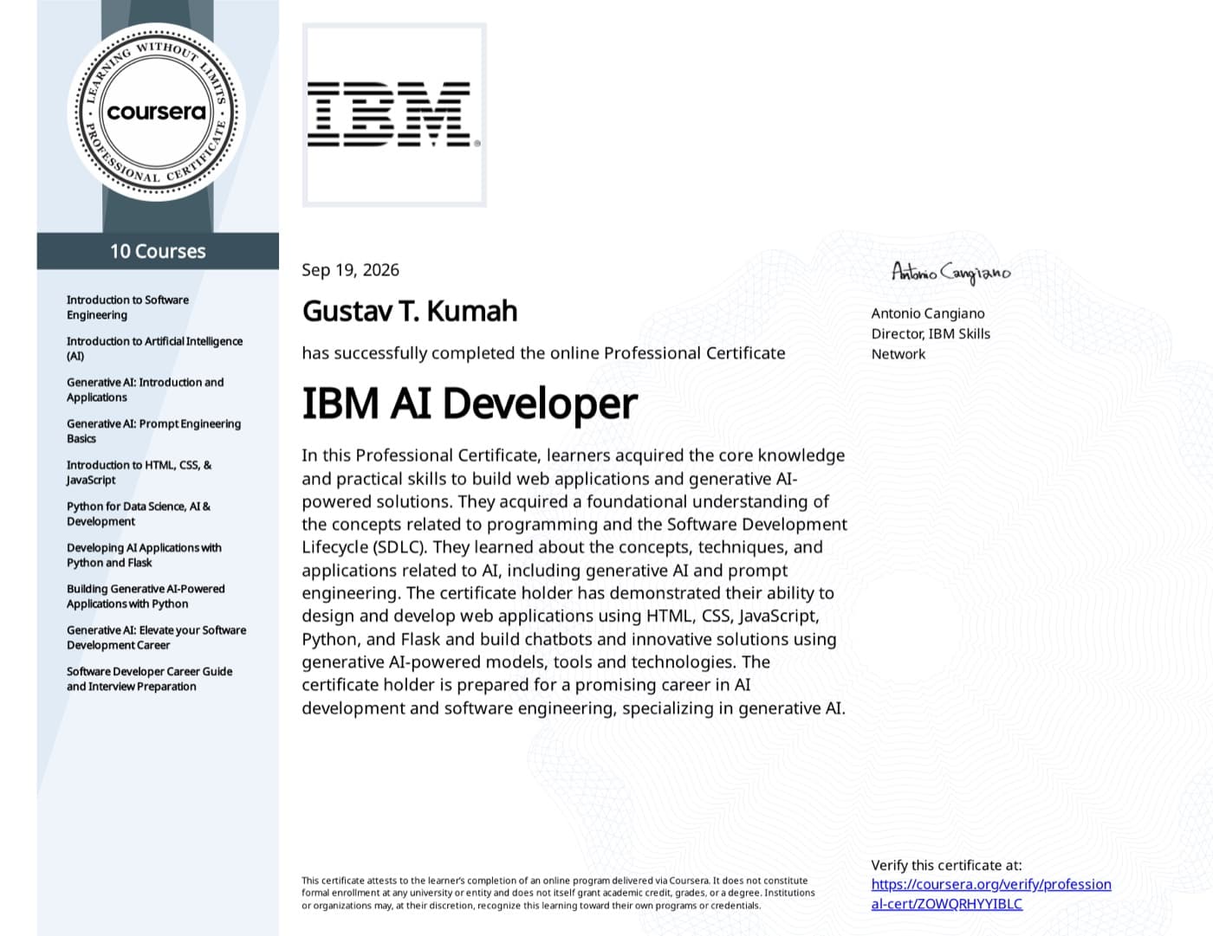This screenshot has height=936, width=1213.
Task: Select Generative AI: Prompt Engineering Basics
Action: point(153,431)
